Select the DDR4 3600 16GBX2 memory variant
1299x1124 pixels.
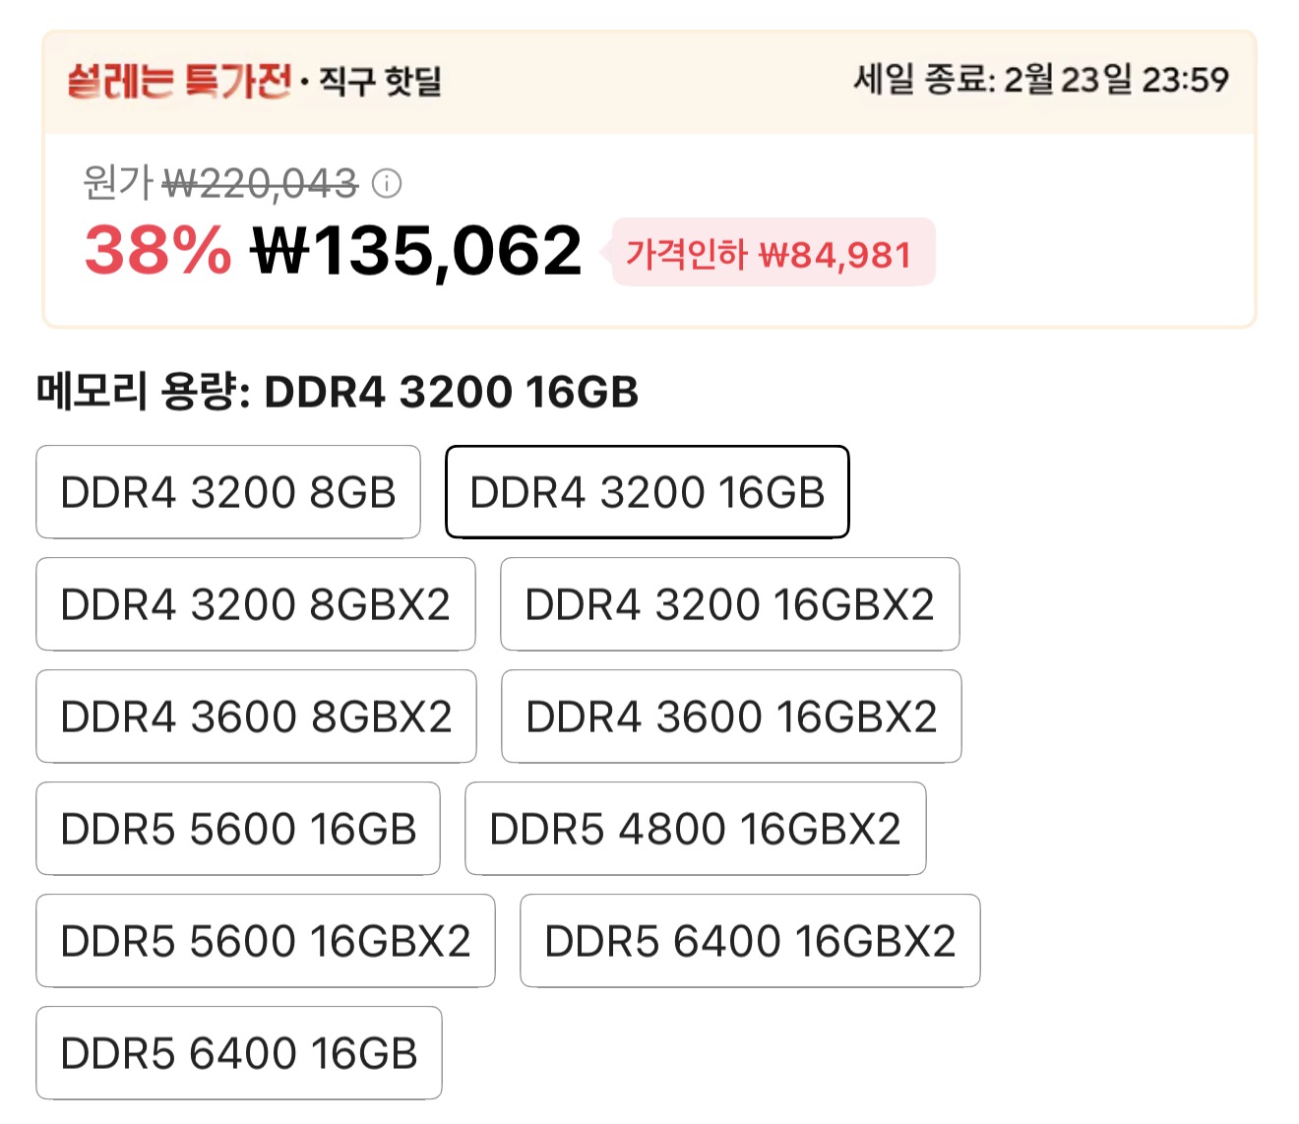click(730, 717)
